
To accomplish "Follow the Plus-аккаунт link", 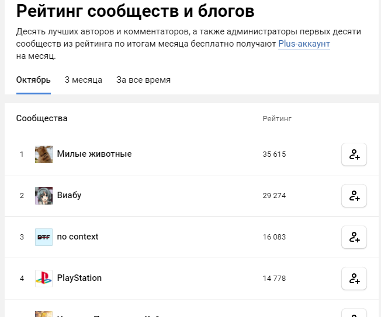I will click(304, 44).
